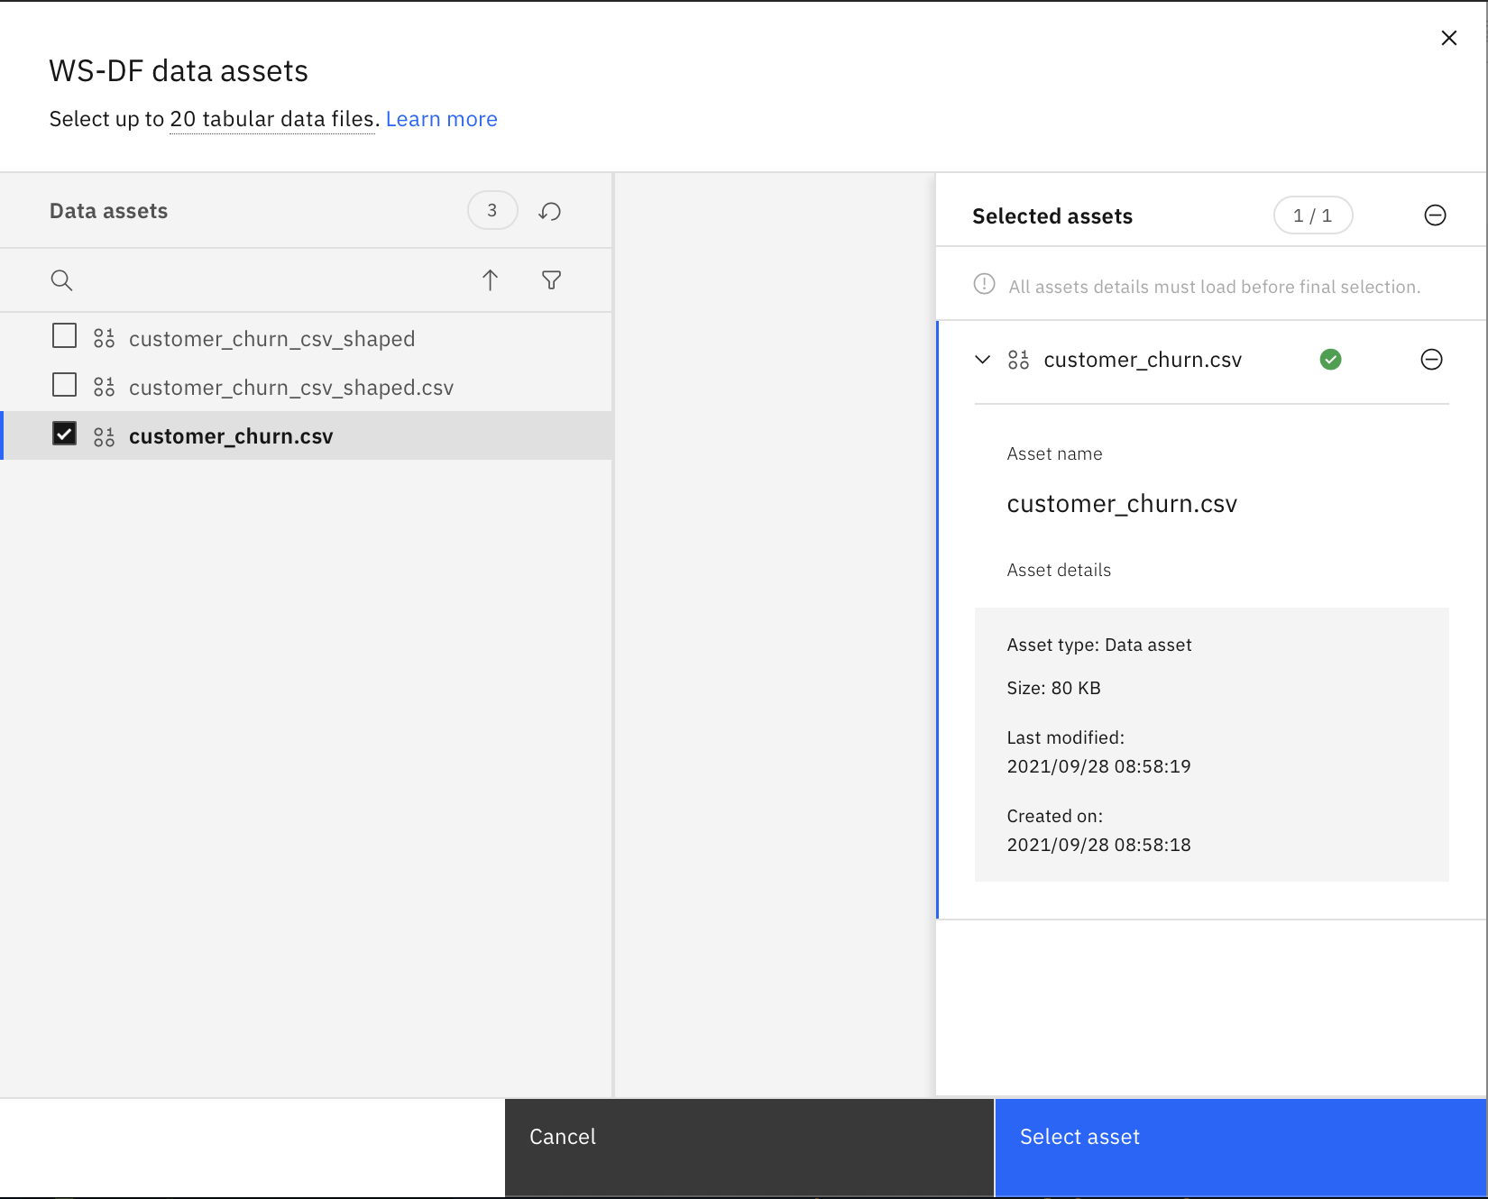Collapse the customer_churn.csv details chevron
1488x1199 pixels.
click(982, 360)
